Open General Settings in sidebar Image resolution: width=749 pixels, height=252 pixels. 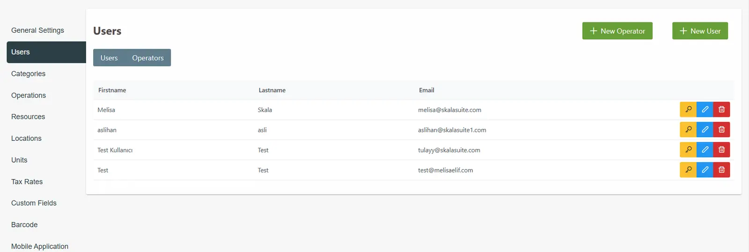tap(37, 30)
